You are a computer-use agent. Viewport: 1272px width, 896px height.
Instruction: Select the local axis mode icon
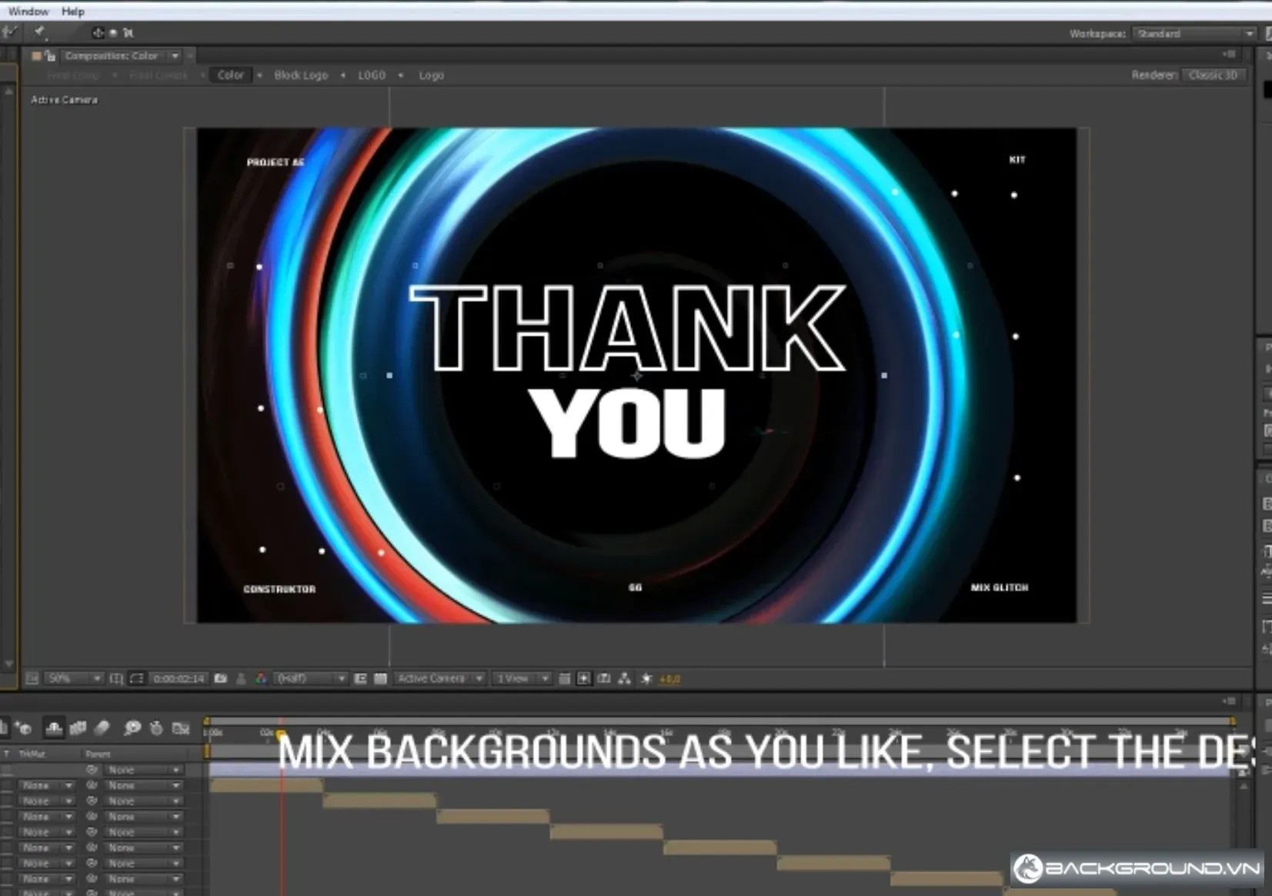[x=98, y=33]
